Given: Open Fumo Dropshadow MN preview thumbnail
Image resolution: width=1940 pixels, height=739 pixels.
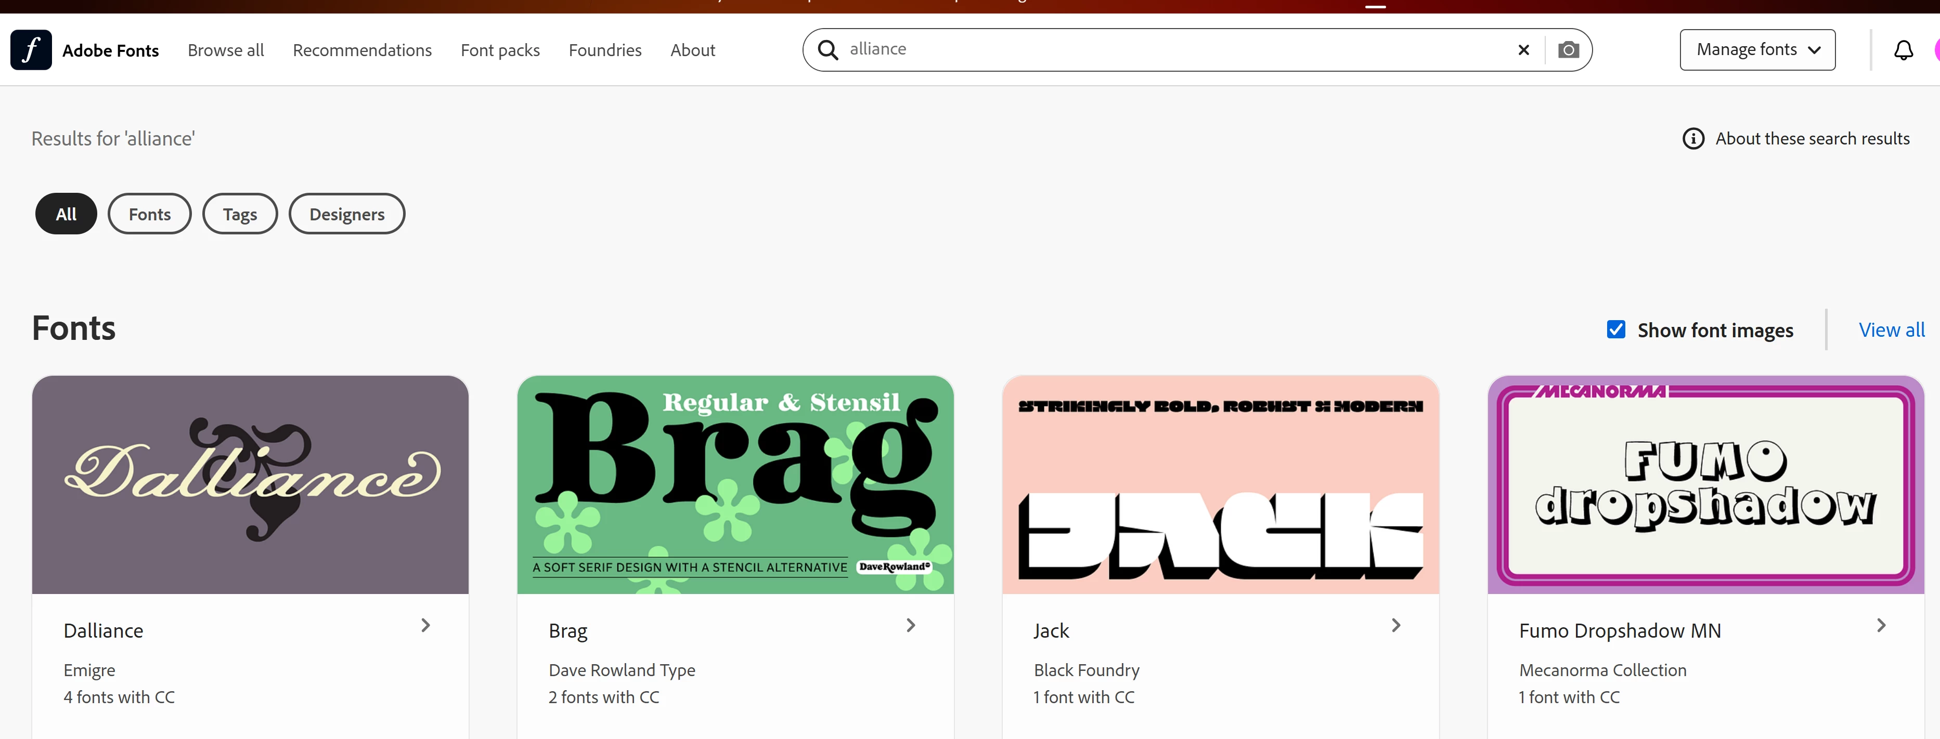Looking at the screenshot, I should tap(1705, 485).
